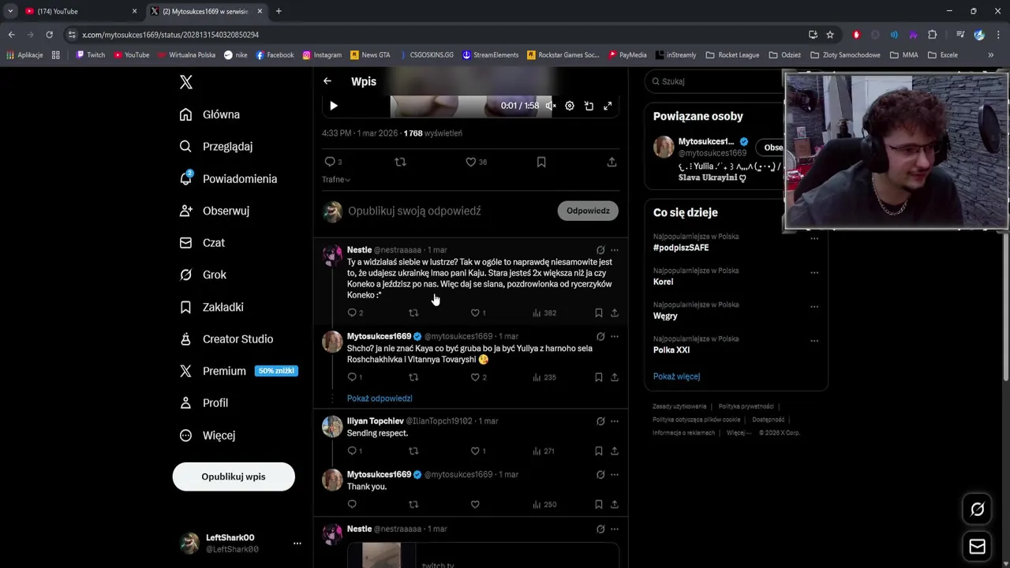
Task: Bookmark the main post
Action: 541,162
